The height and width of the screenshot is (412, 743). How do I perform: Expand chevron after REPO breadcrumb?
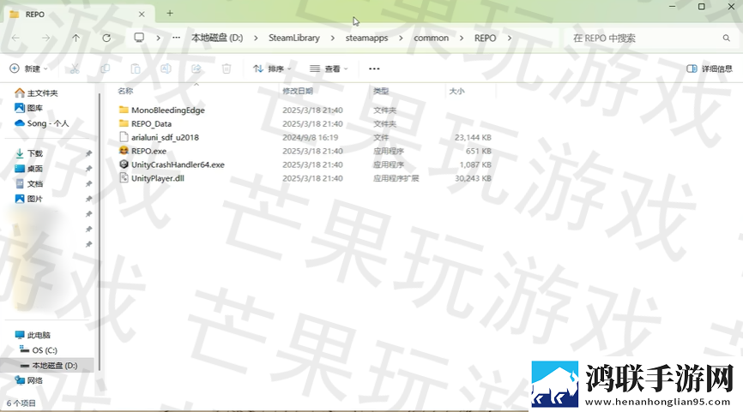tap(510, 38)
